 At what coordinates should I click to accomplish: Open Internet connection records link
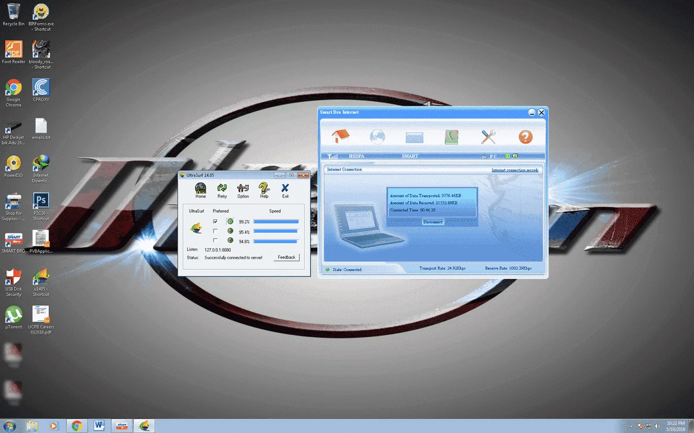click(515, 170)
